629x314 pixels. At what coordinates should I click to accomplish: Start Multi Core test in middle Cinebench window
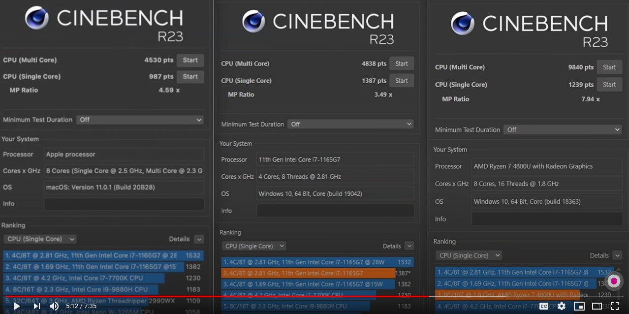pyautogui.click(x=402, y=63)
